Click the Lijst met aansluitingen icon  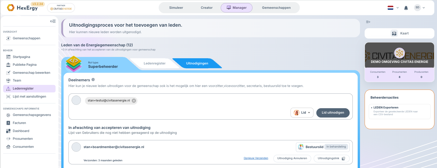point(8,97)
